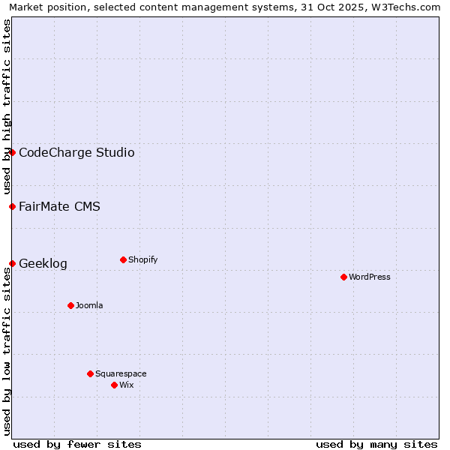Select the CodeCharge Studio red marker

(x=12, y=152)
